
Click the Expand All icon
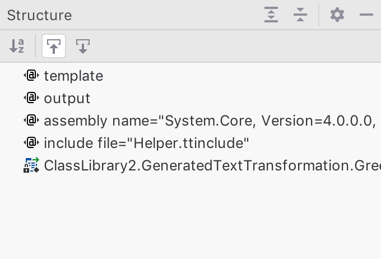(x=271, y=15)
